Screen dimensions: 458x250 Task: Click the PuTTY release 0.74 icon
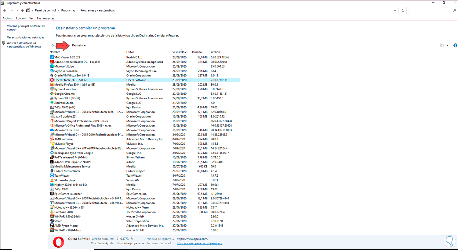click(52, 157)
